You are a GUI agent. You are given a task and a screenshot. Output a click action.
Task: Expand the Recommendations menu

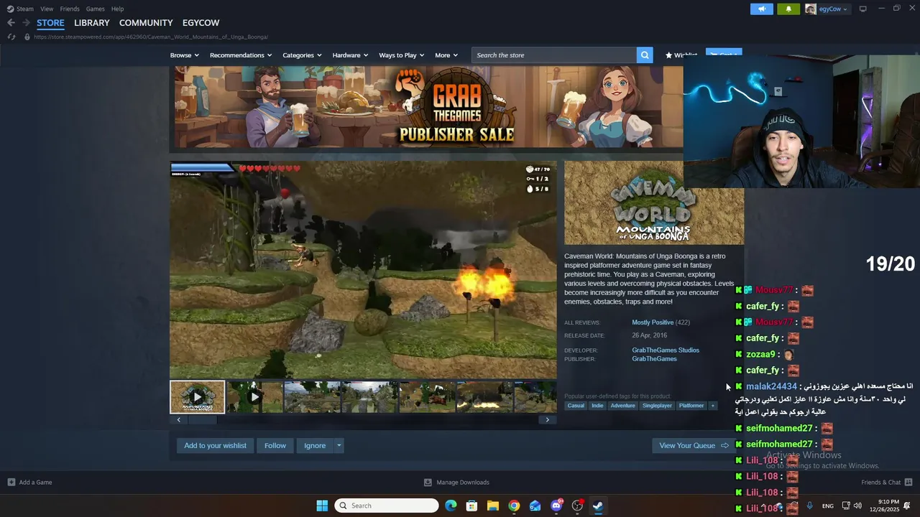tap(241, 55)
